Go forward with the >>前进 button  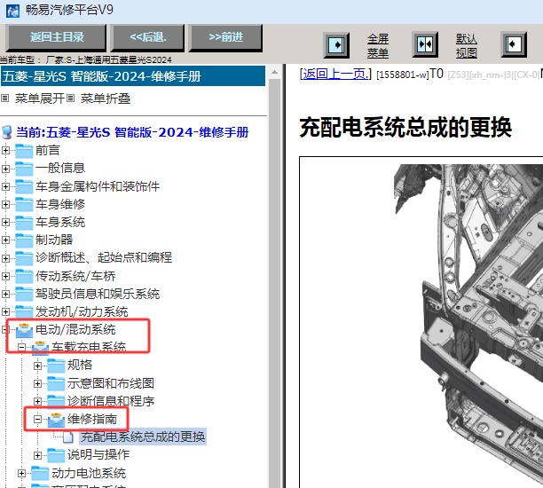tap(225, 37)
